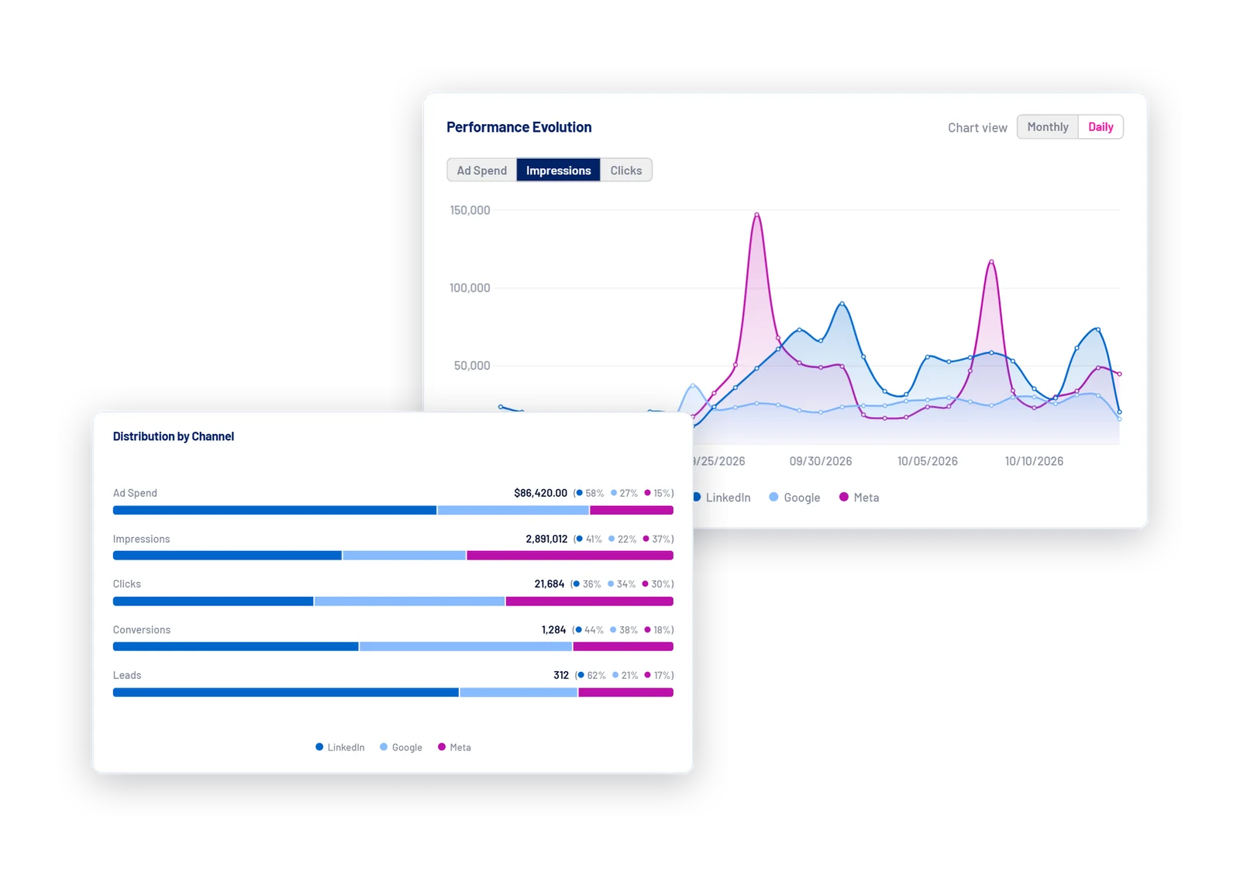
Task: Click the second Meta peak above 100,000
Action: point(991,261)
